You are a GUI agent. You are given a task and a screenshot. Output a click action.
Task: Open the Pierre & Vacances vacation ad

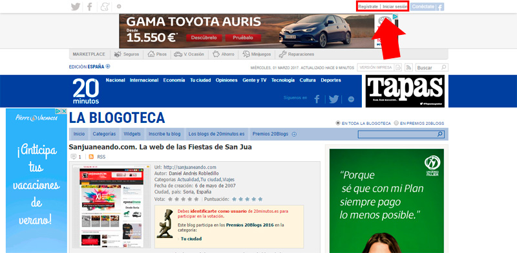(x=36, y=181)
